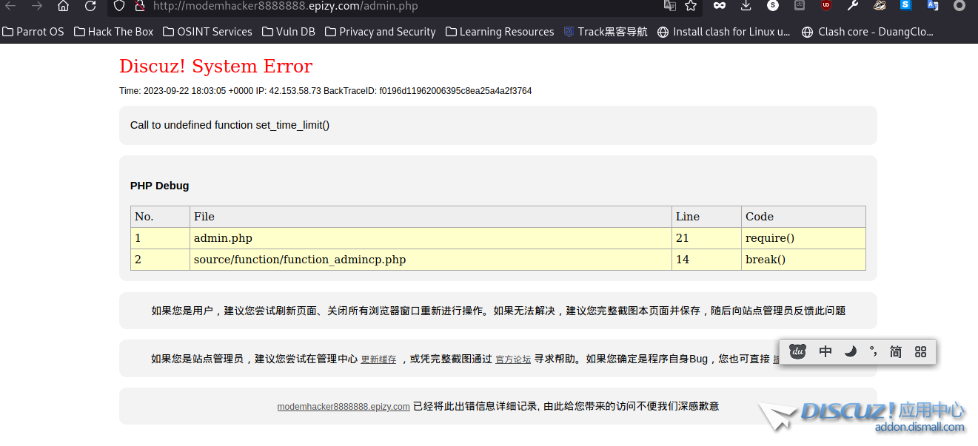
Task: Open the downloads panel icon
Action: coord(746,6)
